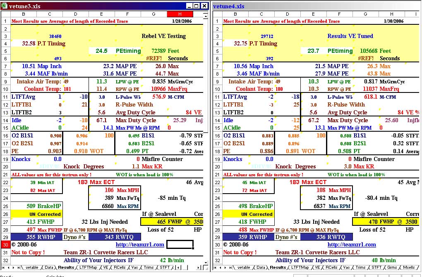The width and height of the screenshot is (422, 277).
Task: Click 'Rebel VE Testing' title cell
Action: (x=164, y=36)
